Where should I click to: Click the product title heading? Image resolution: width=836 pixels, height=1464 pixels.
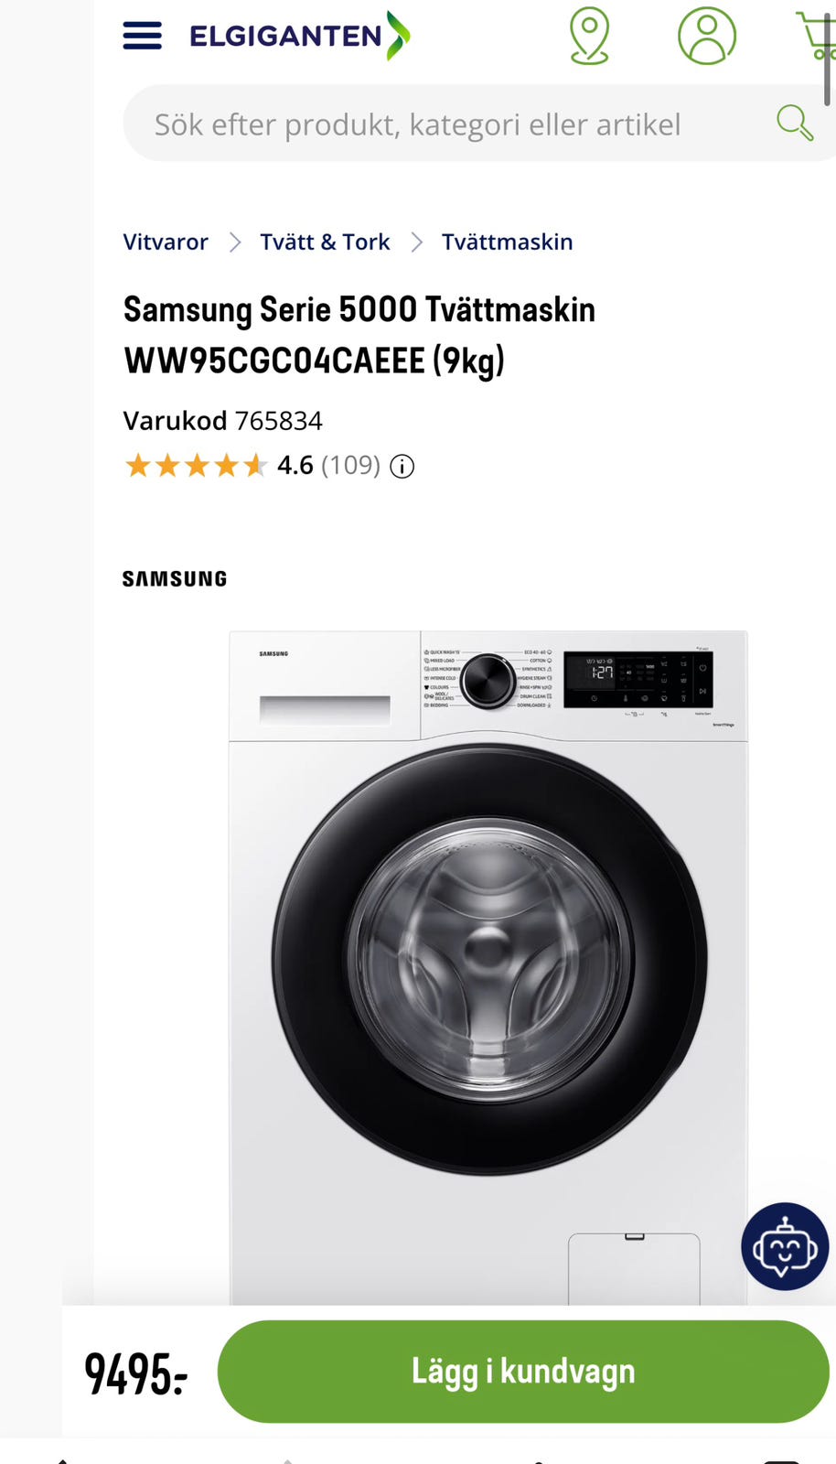(x=359, y=335)
